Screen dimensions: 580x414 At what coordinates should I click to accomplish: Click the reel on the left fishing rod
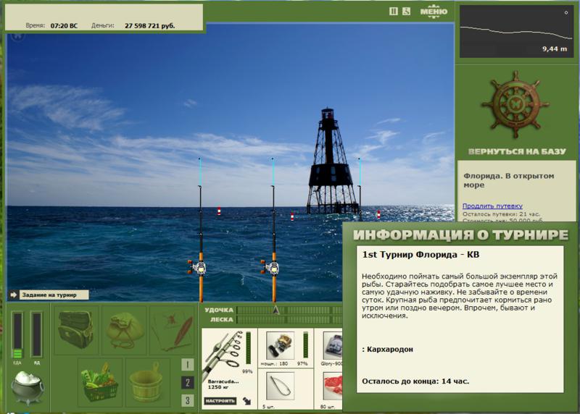coord(196,267)
